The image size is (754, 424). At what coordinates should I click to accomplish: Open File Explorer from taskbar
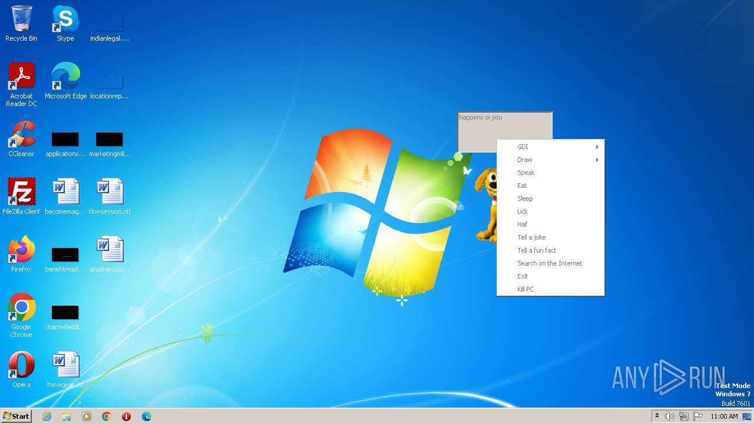coord(67,416)
